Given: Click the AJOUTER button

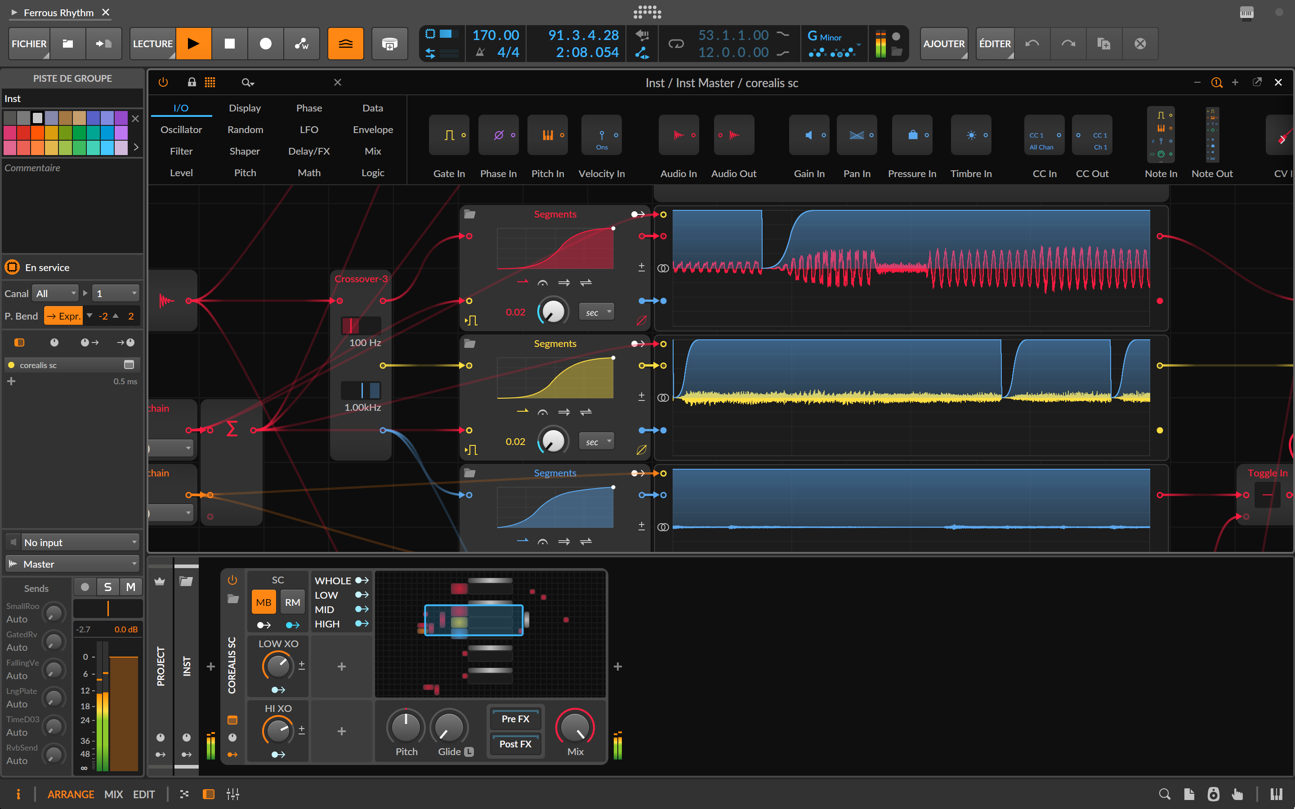Looking at the screenshot, I should click(x=943, y=43).
